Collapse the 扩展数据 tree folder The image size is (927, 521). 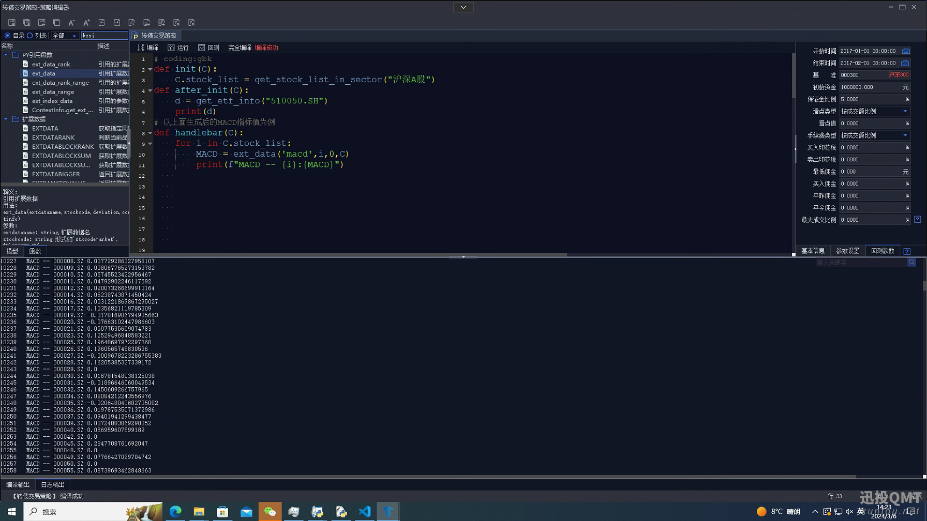(x=6, y=119)
